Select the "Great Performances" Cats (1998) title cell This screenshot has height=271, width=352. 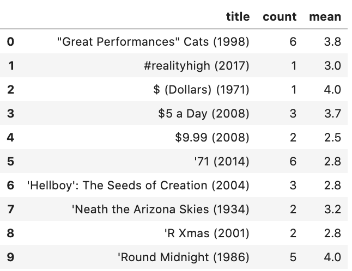click(x=153, y=42)
